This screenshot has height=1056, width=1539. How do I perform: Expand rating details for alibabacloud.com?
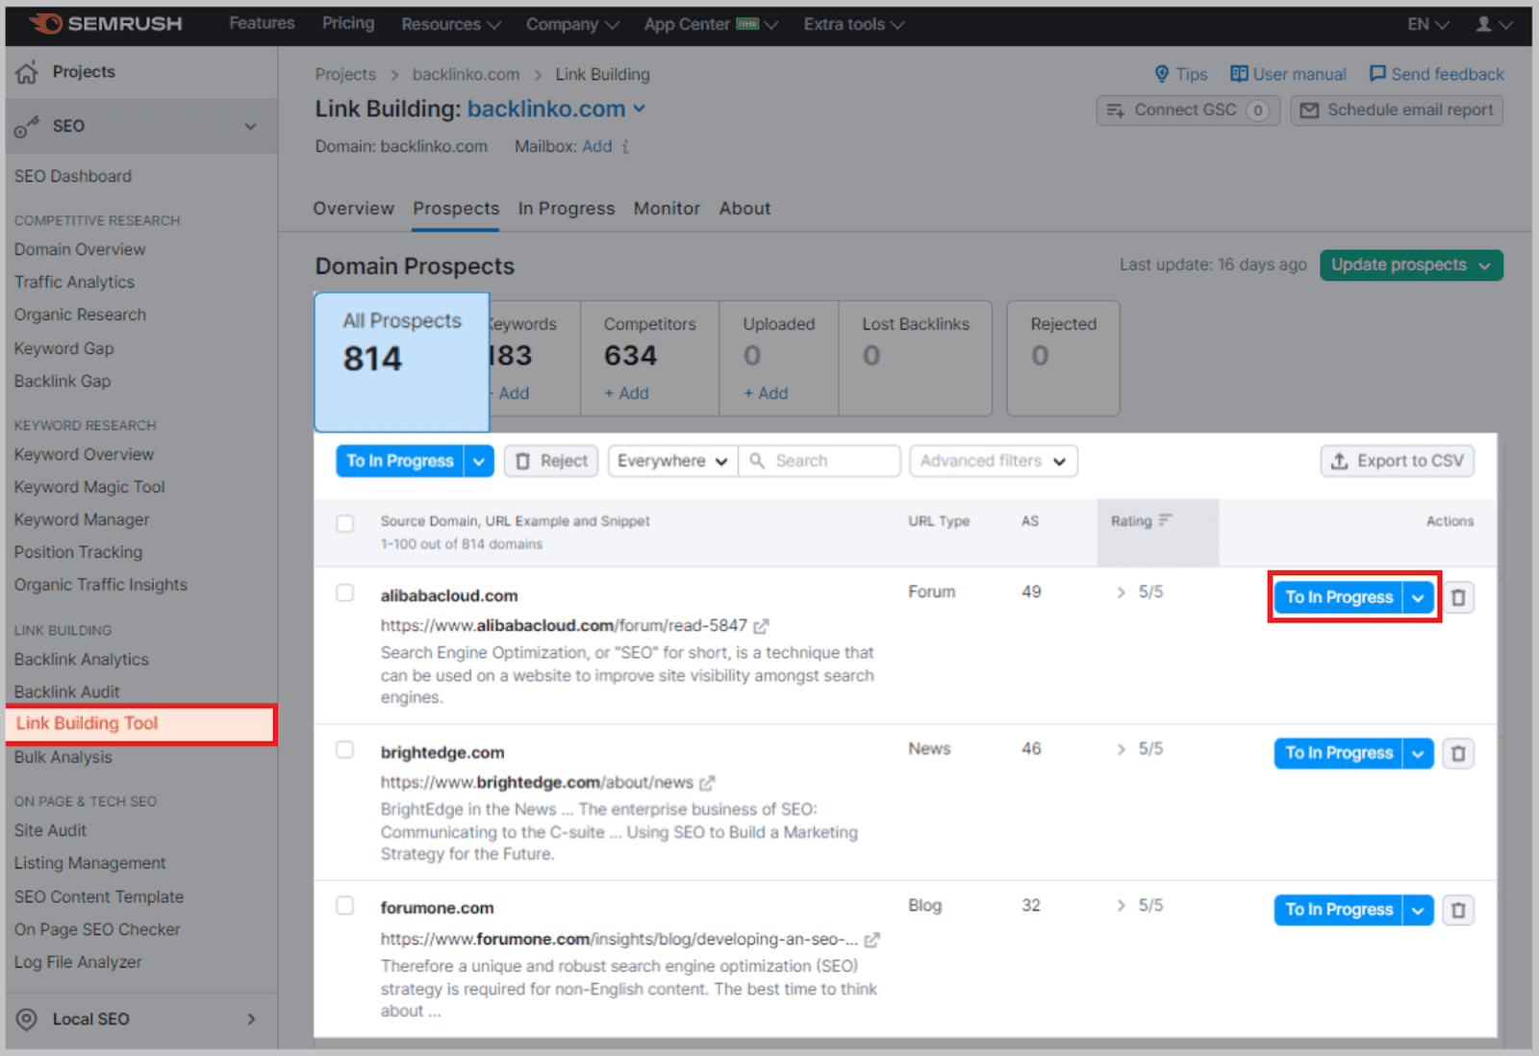click(x=1121, y=592)
